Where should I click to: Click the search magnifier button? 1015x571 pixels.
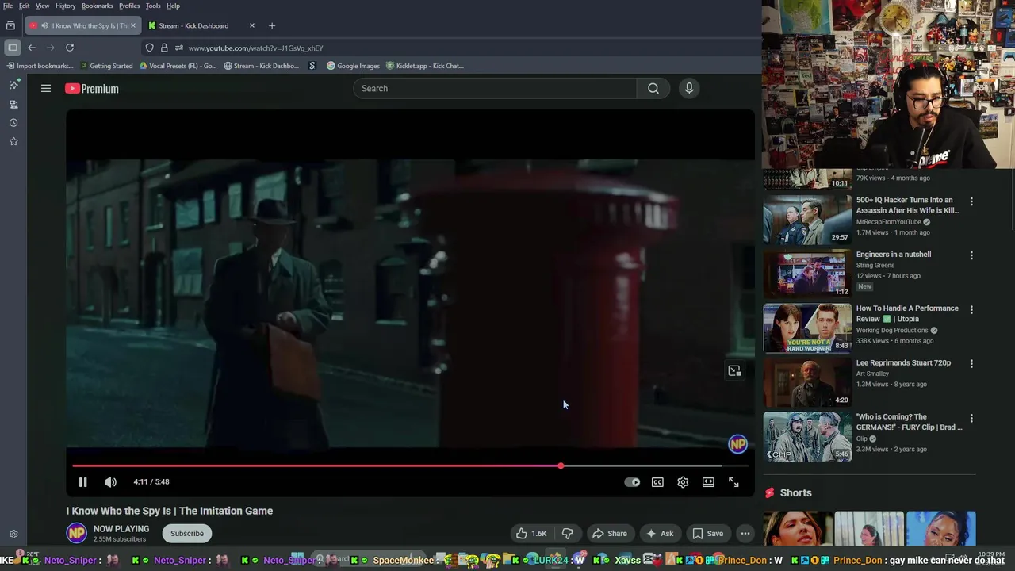[x=653, y=89]
